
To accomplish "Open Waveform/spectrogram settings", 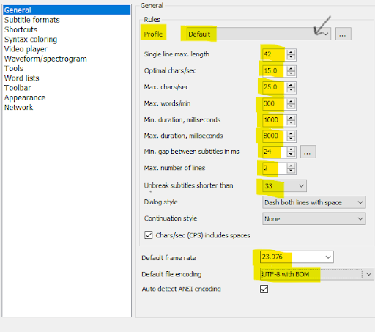I will pos(45,59).
